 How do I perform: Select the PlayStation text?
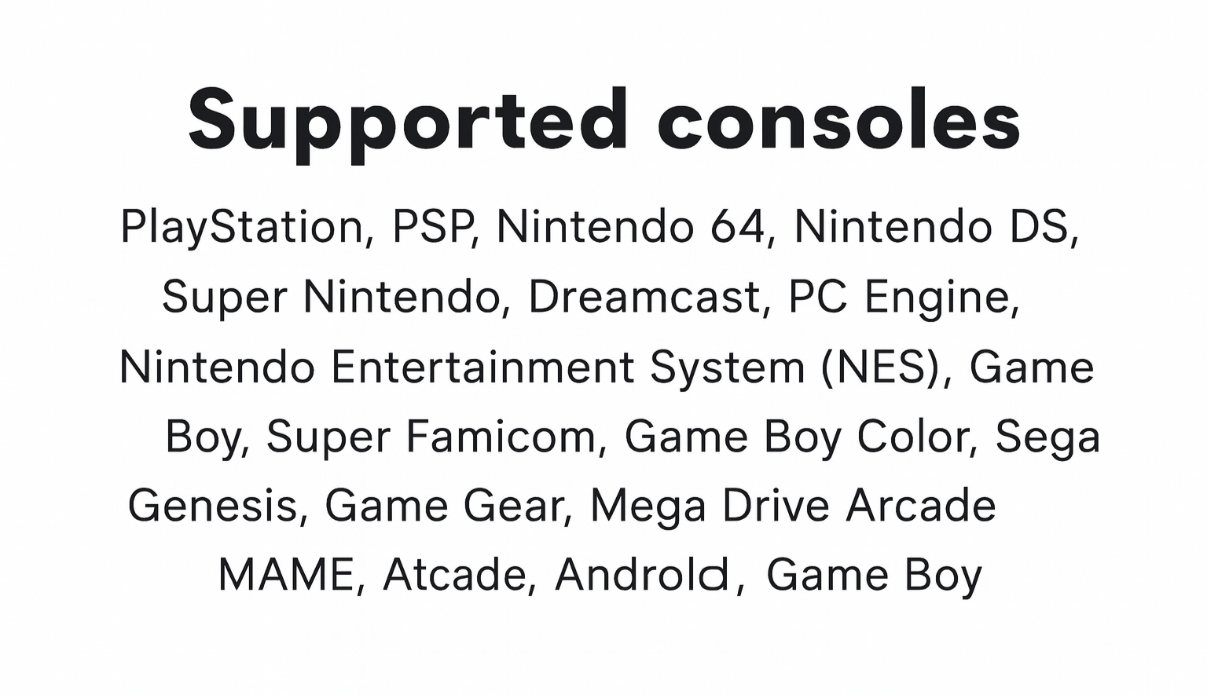(x=241, y=228)
